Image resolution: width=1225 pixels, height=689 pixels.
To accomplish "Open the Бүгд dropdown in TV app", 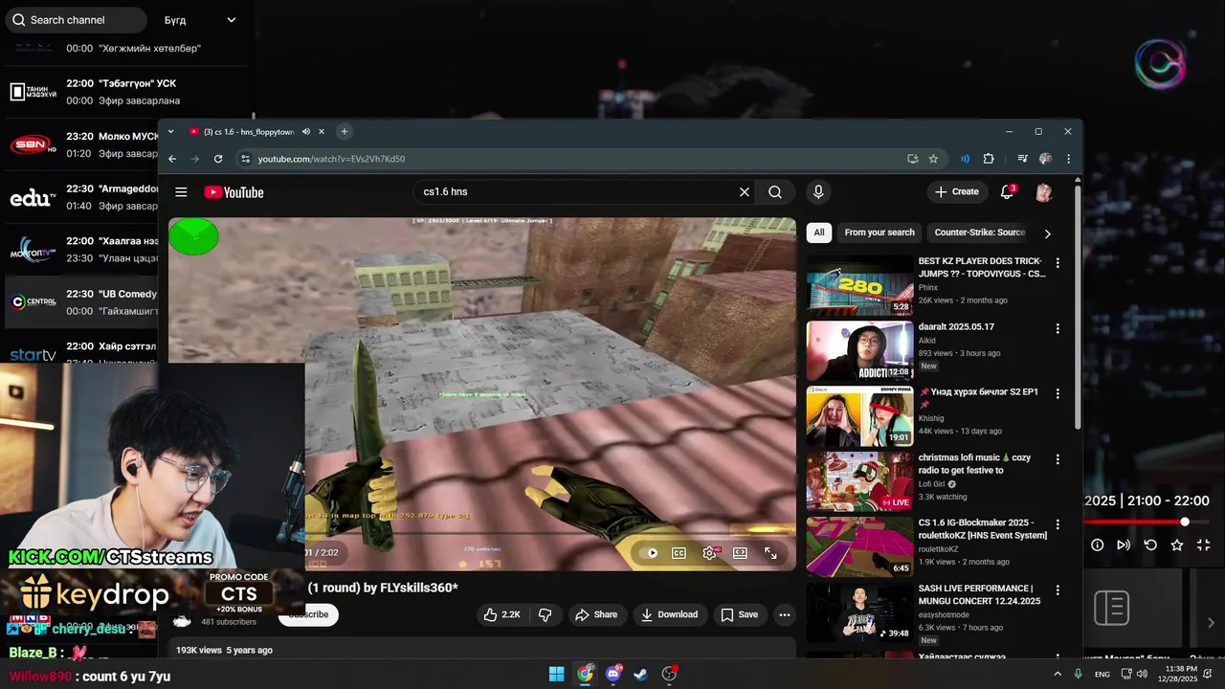I will pyautogui.click(x=199, y=19).
